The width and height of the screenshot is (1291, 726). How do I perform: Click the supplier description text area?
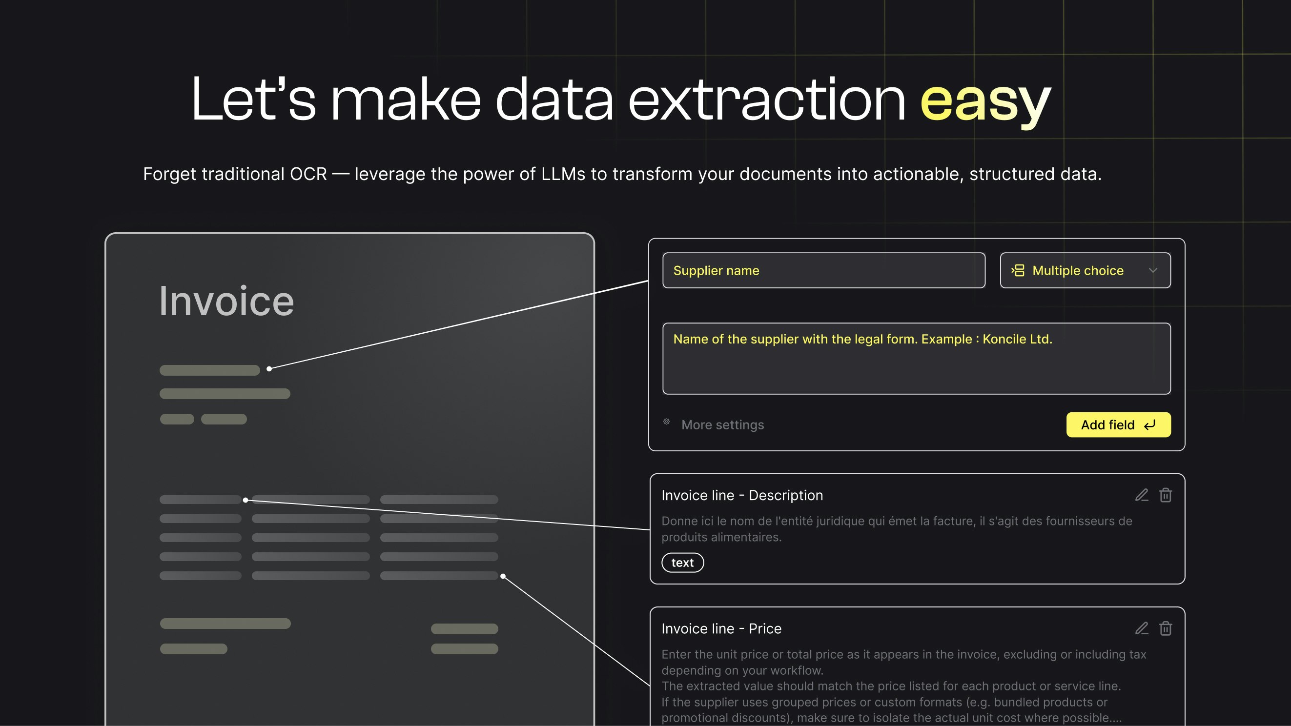[916, 359]
